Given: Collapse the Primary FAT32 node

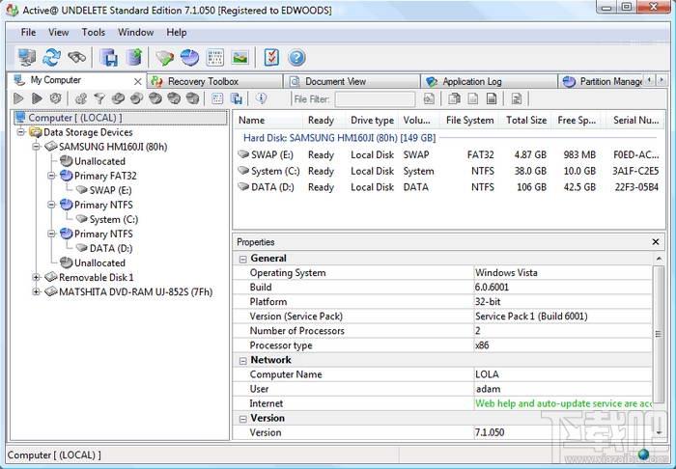Looking at the screenshot, I should pyautogui.click(x=51, y=176).
